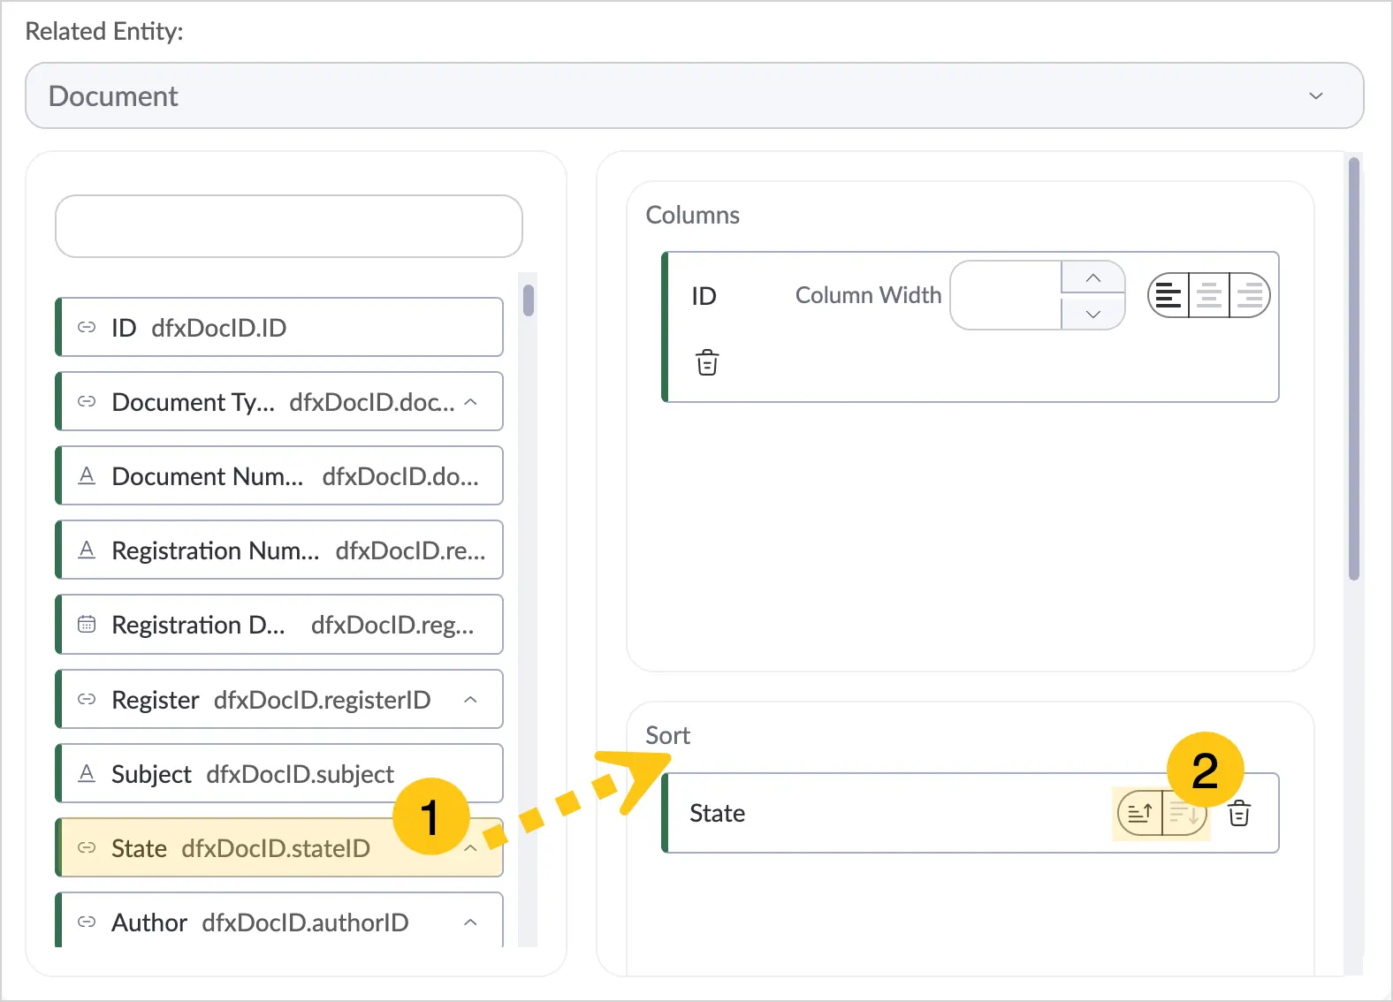This screenshot has width=1393, height=1002.
Task: Click the text-type icon beside Subject
Action: tap(87, 774)
